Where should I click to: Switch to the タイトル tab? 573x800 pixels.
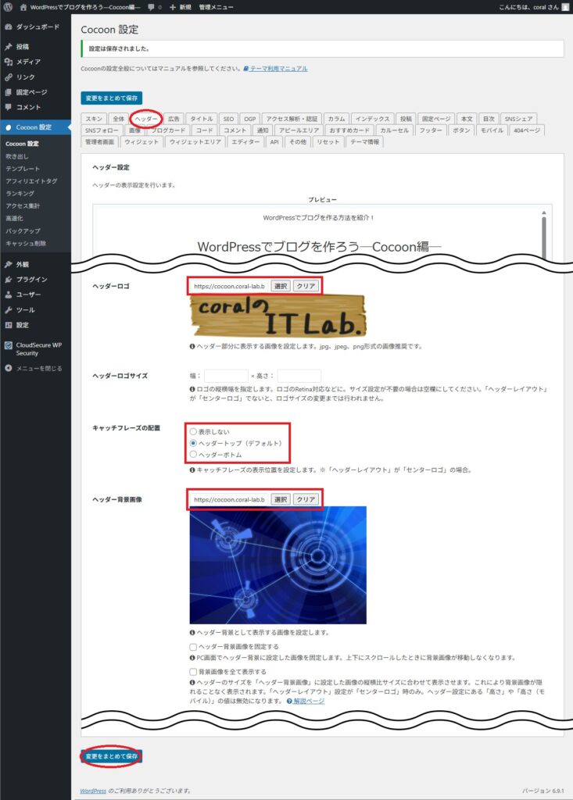(x=202, y=119)
